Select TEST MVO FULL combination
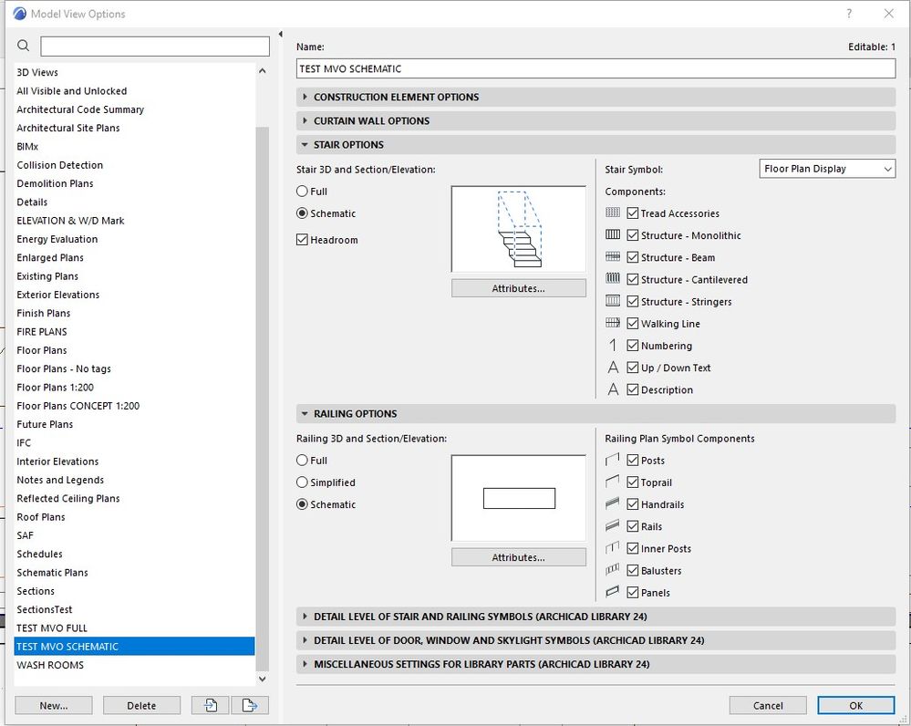911x726 pixels. [134, 627]
